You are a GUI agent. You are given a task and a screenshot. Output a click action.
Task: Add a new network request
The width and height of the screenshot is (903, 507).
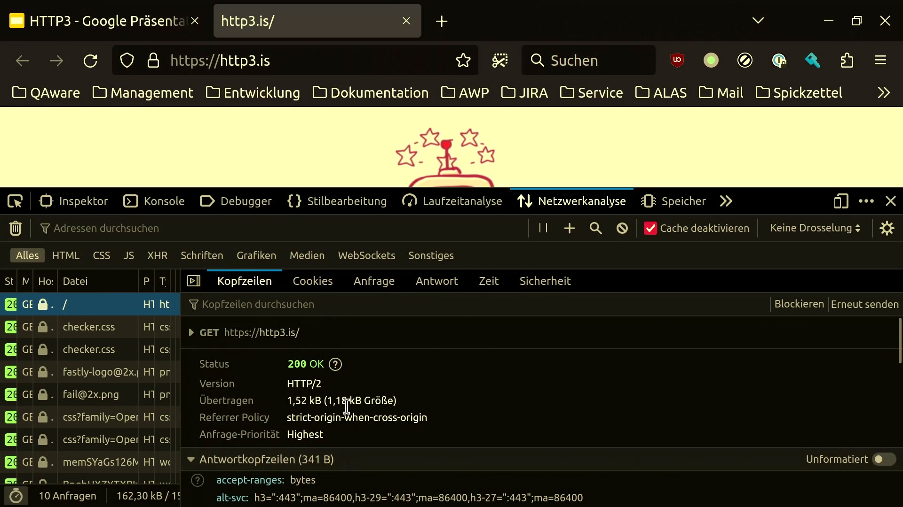(x=570, y=228)
